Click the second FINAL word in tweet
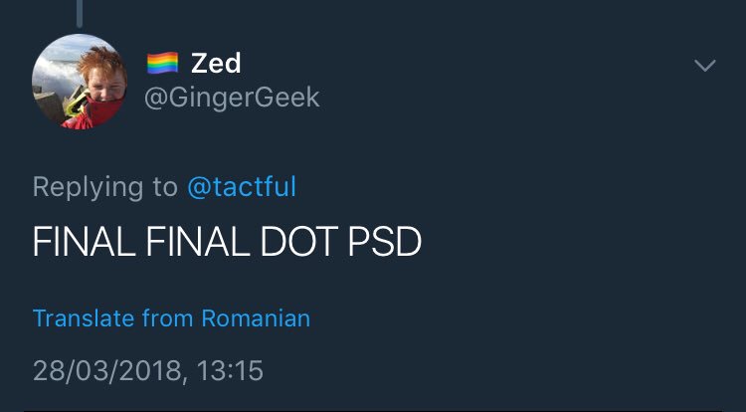Screen dimensions: 746x412 coord(198,242)
